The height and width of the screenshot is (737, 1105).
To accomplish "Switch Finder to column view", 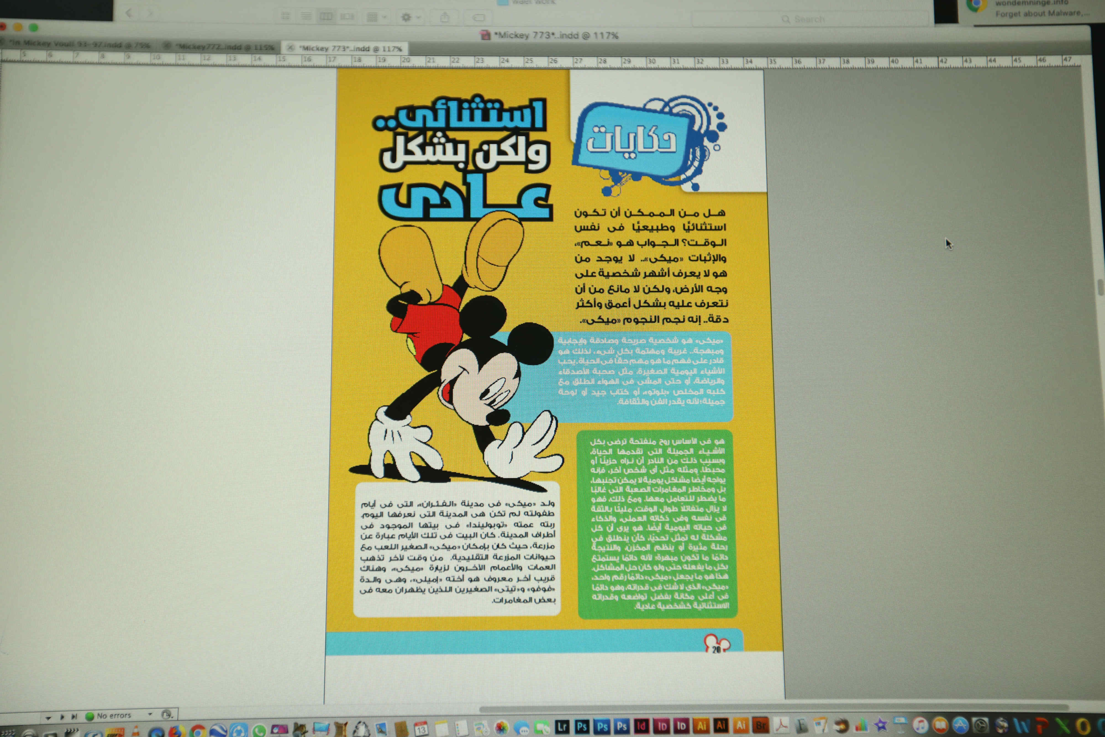I will coord(326,17).
